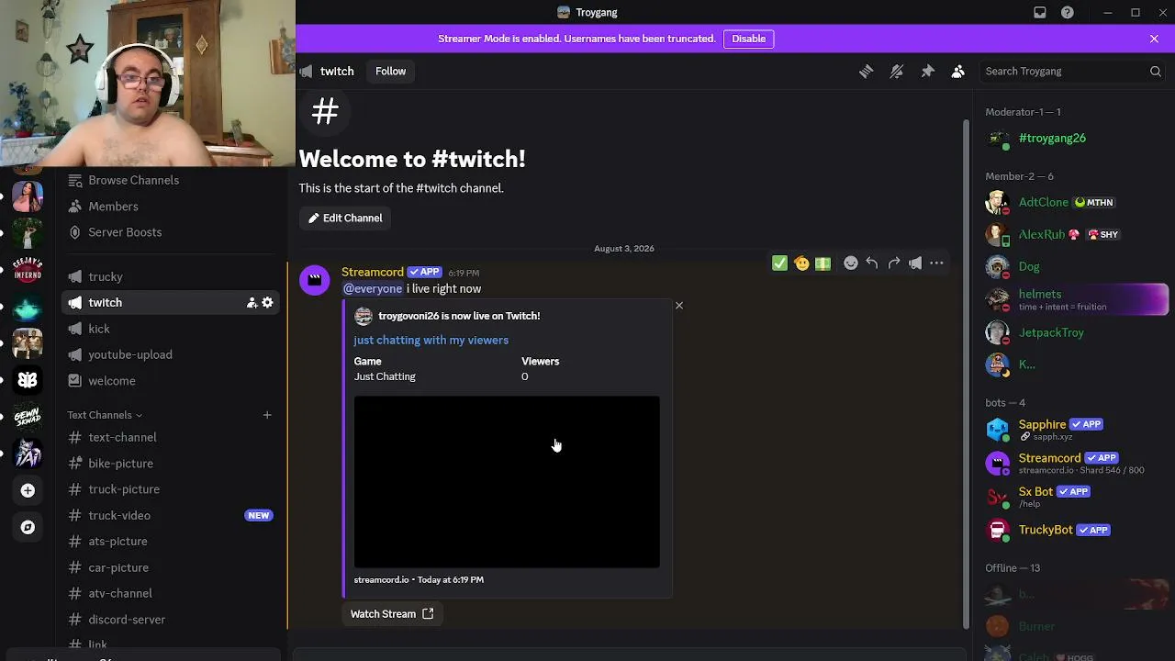Switch to the youtube-upload channel

pos(173,354)
